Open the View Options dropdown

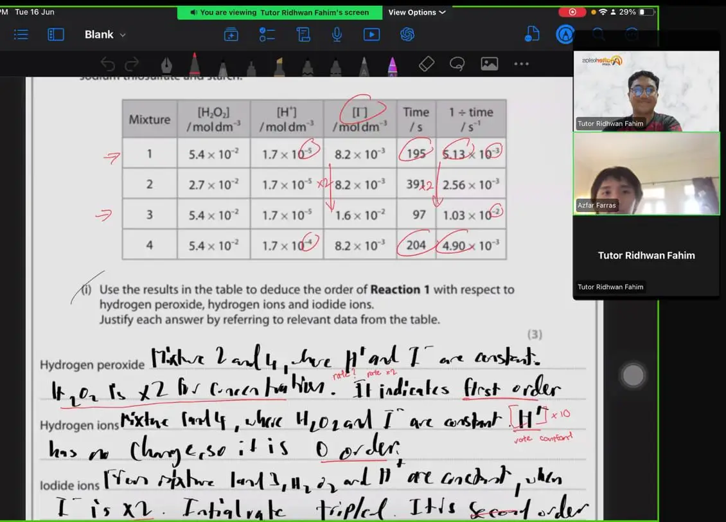click(417, 12)
